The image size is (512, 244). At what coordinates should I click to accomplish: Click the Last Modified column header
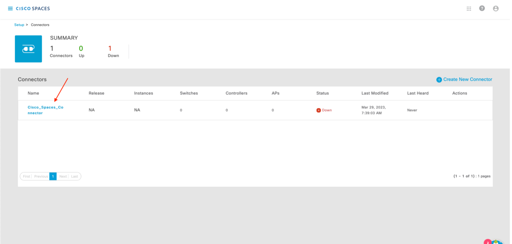pos(375,93)
